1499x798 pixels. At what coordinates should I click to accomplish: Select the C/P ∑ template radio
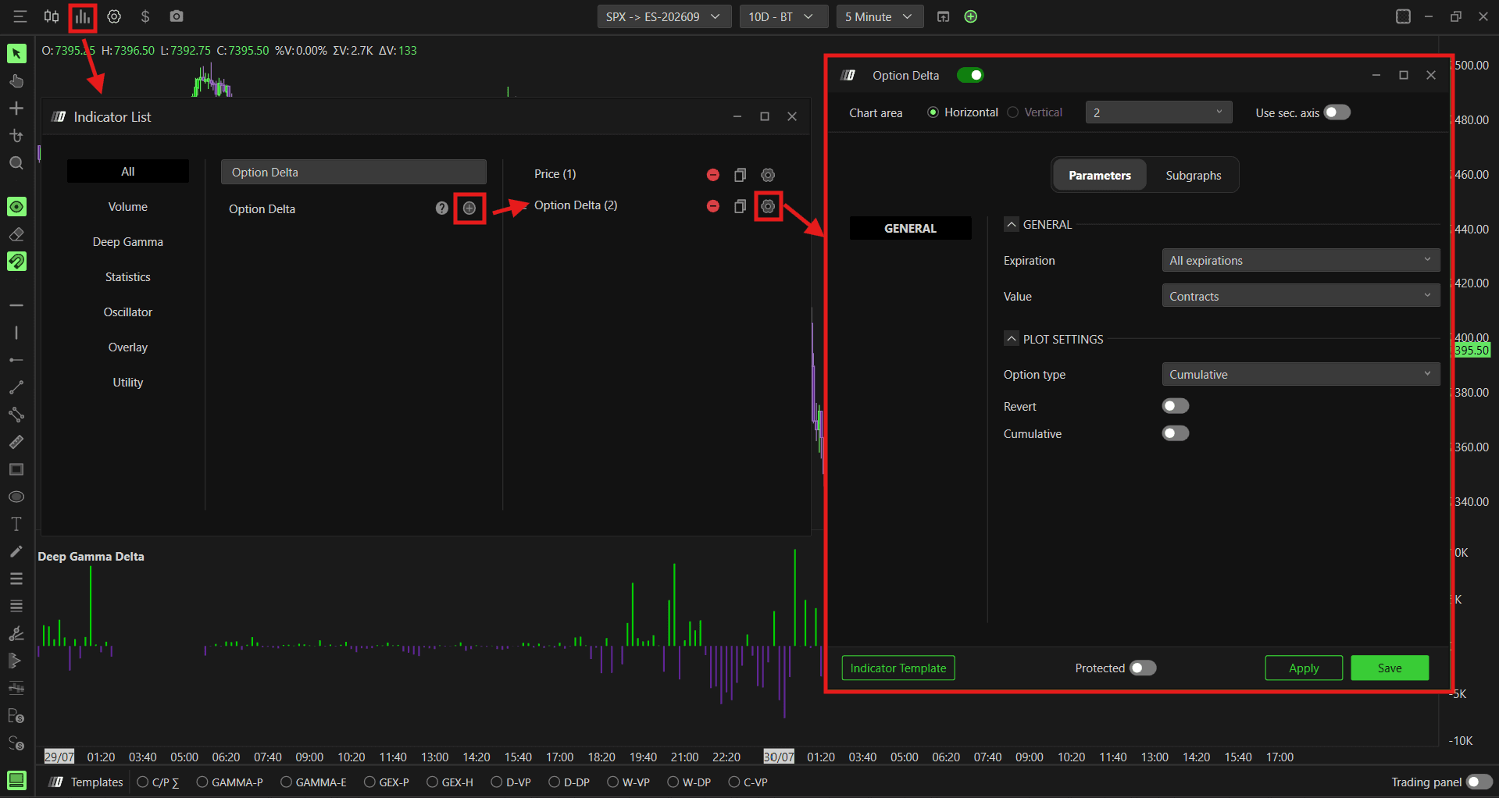(x=143, y=782)
